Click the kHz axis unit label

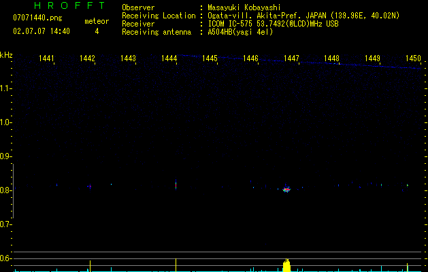coord(6,55)
